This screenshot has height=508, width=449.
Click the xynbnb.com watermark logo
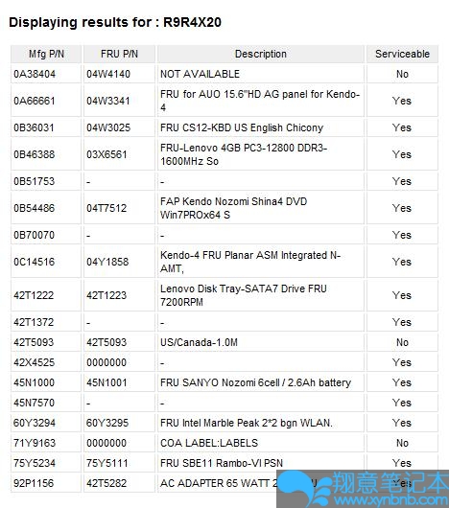363,489
